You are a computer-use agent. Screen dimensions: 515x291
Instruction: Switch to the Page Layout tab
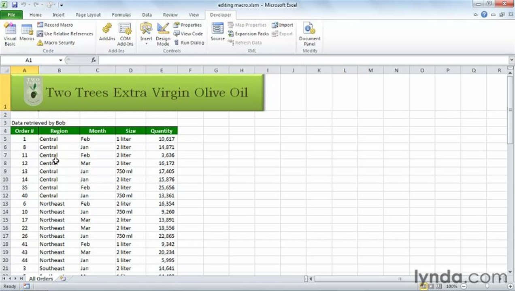coord(88,15)
